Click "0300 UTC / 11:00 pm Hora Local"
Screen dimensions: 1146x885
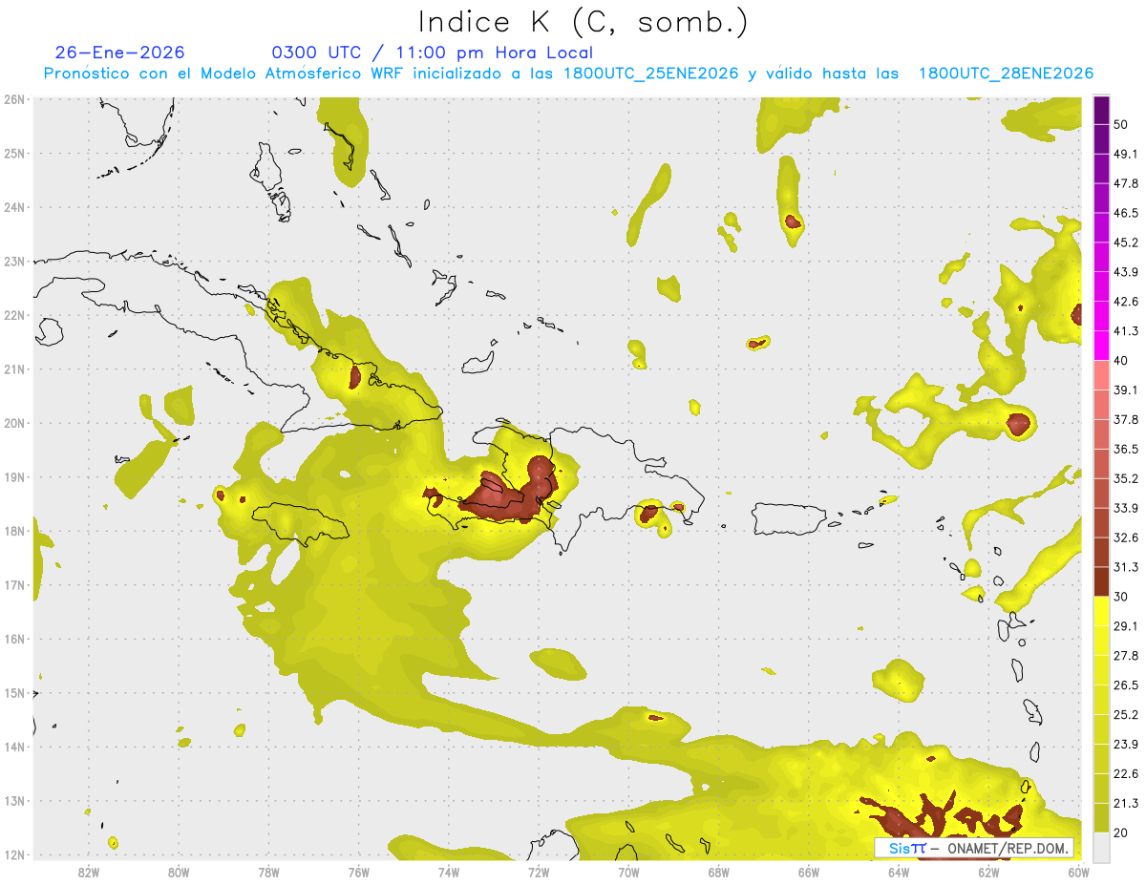(x=433, y=53)
